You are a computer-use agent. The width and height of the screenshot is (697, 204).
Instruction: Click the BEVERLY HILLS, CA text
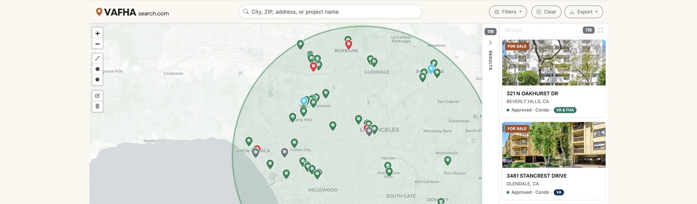pos(527,101)
